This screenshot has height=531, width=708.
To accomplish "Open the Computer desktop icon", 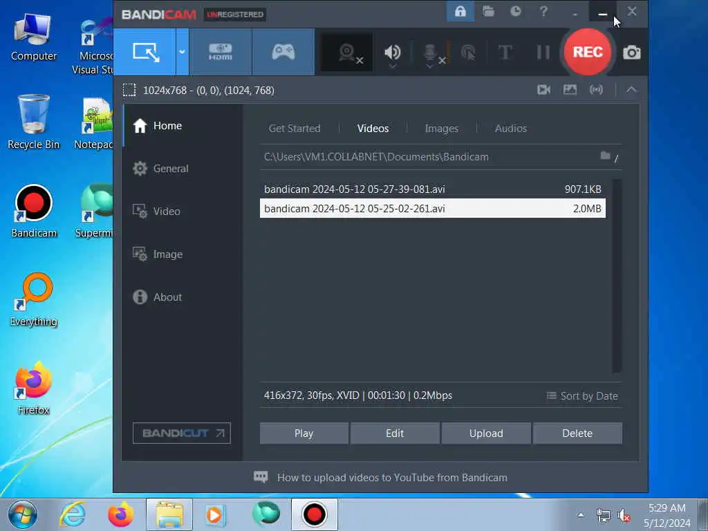I will 34,37.
